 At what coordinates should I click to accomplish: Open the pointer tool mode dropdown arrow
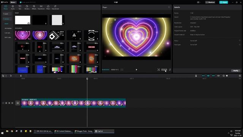tap(6, 76)
